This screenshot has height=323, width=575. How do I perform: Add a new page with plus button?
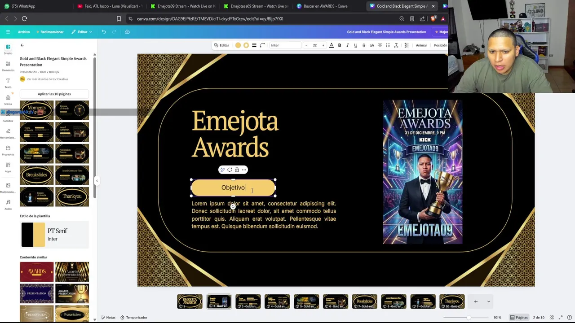[x=476, y=301]
